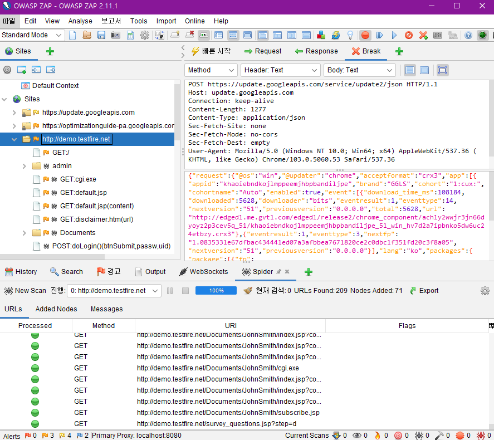Click the Drop request red no-entry icon

(x=409, y=35)
